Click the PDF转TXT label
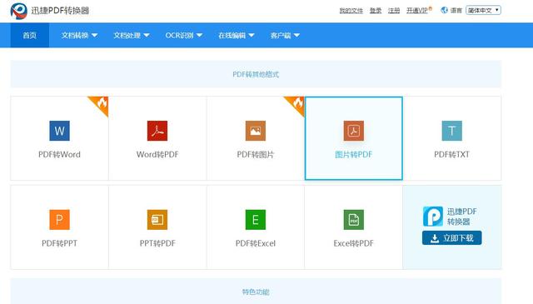This screenshot has height=304, width=533. [x=451, y=154]
